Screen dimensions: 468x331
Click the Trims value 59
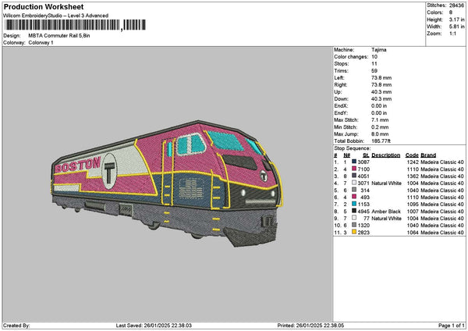(374, 71)
